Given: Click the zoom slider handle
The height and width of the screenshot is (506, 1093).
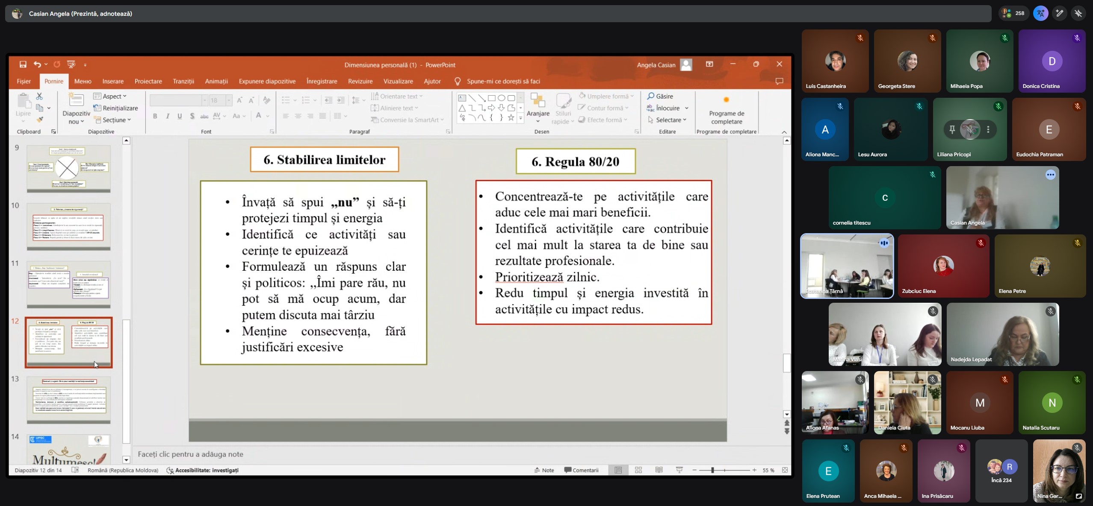Looking at the screenshot, I should (x=712, y=470).
